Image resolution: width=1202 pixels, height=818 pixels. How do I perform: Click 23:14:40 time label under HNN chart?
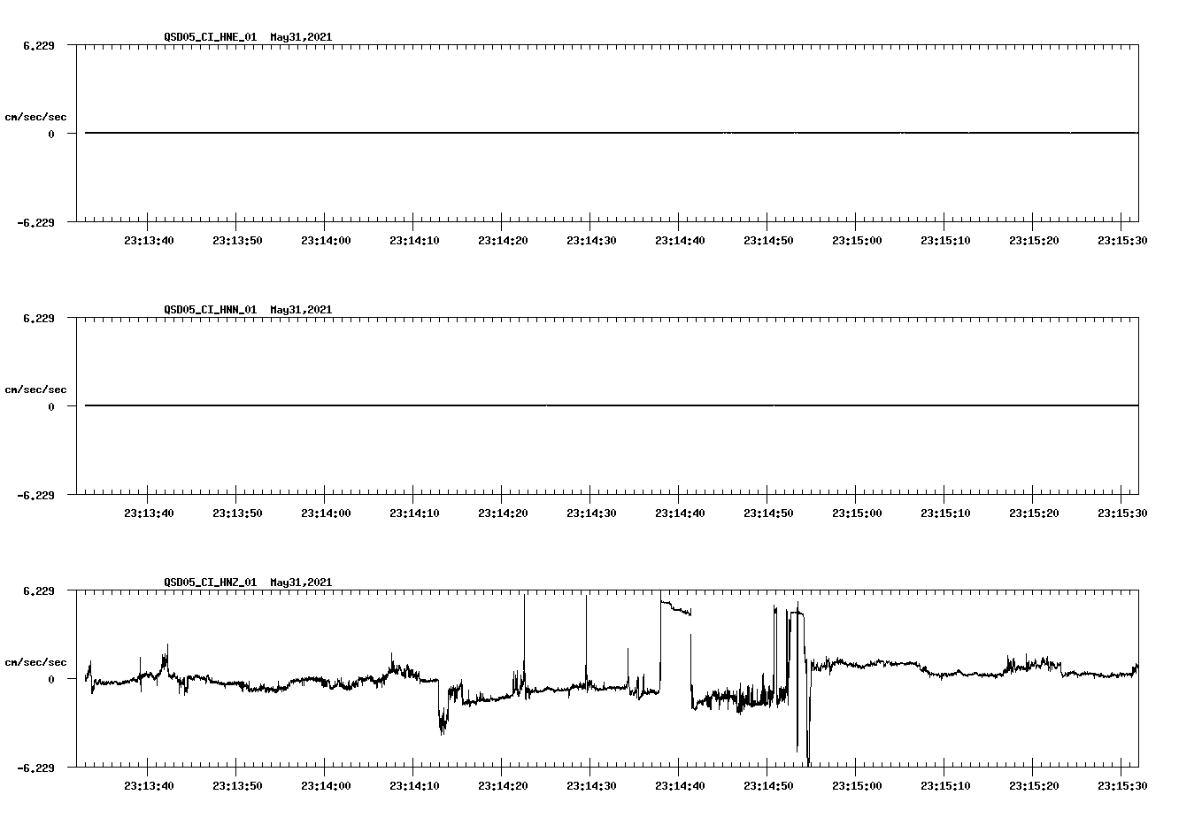tap(680, 513)
